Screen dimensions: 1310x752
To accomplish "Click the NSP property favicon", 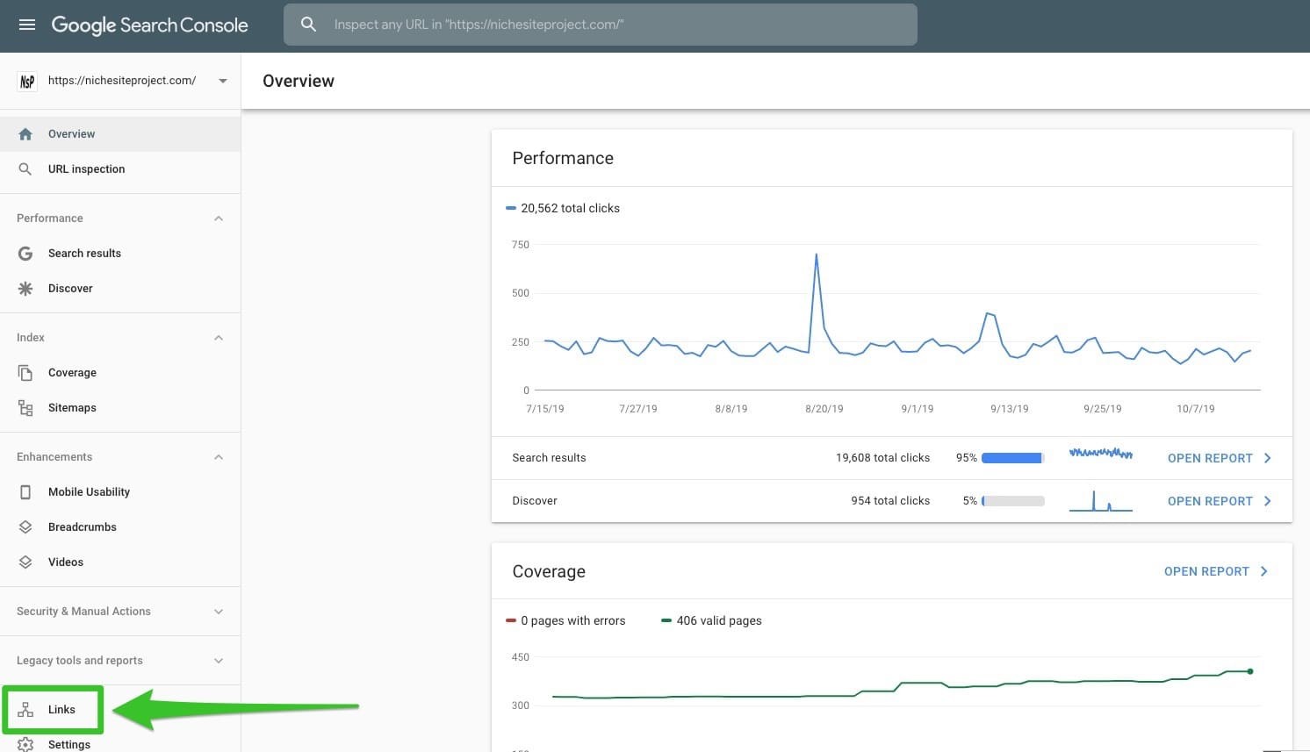I will point(27,81).
